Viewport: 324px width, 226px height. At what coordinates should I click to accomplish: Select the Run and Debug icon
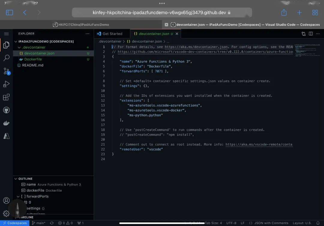[x=6, y=84]
